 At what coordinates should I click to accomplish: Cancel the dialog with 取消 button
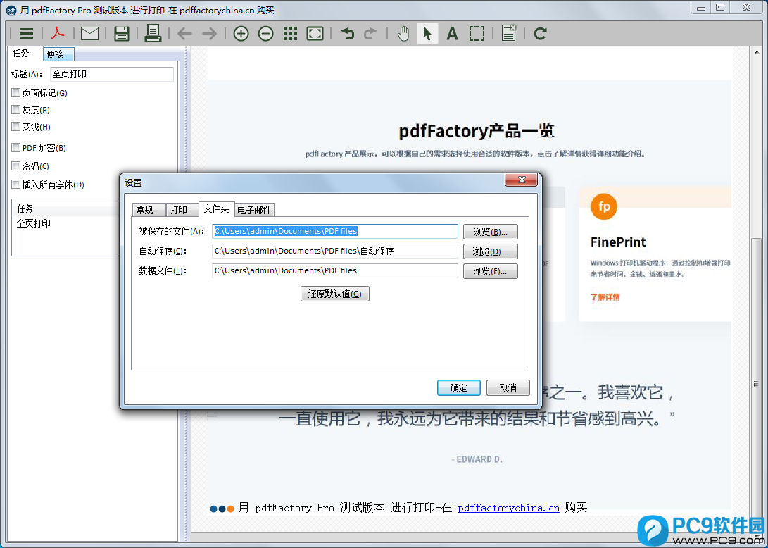pyautogui.click(x=508, y=387)
